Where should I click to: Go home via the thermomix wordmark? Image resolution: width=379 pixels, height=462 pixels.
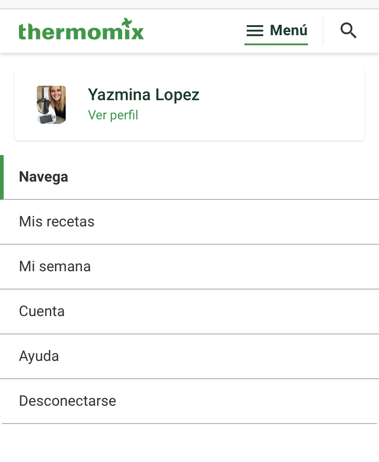[x=73, y=32]
